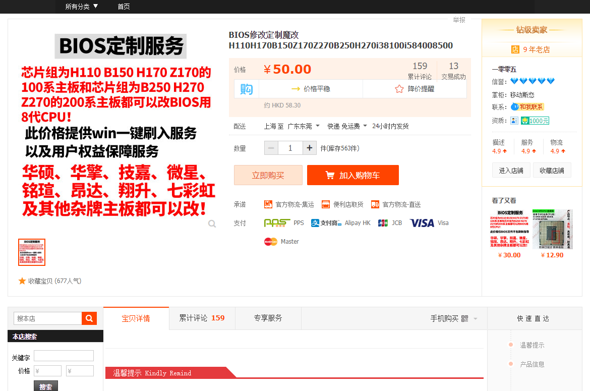Click the 收藏宝贝 favorite star icon
590x391 pixels.
tap(22, 281)
